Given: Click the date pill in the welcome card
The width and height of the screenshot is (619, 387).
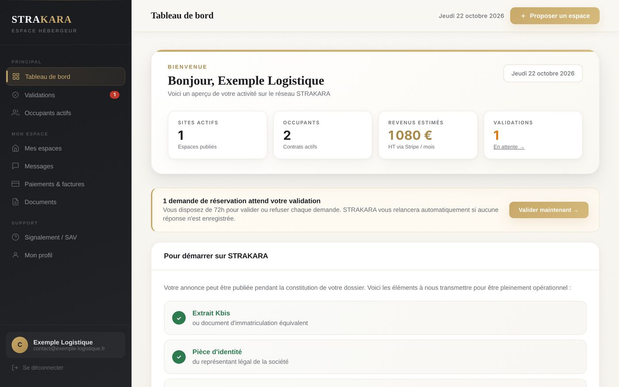Looking at the screenshot, I should [x=543, y=73].
